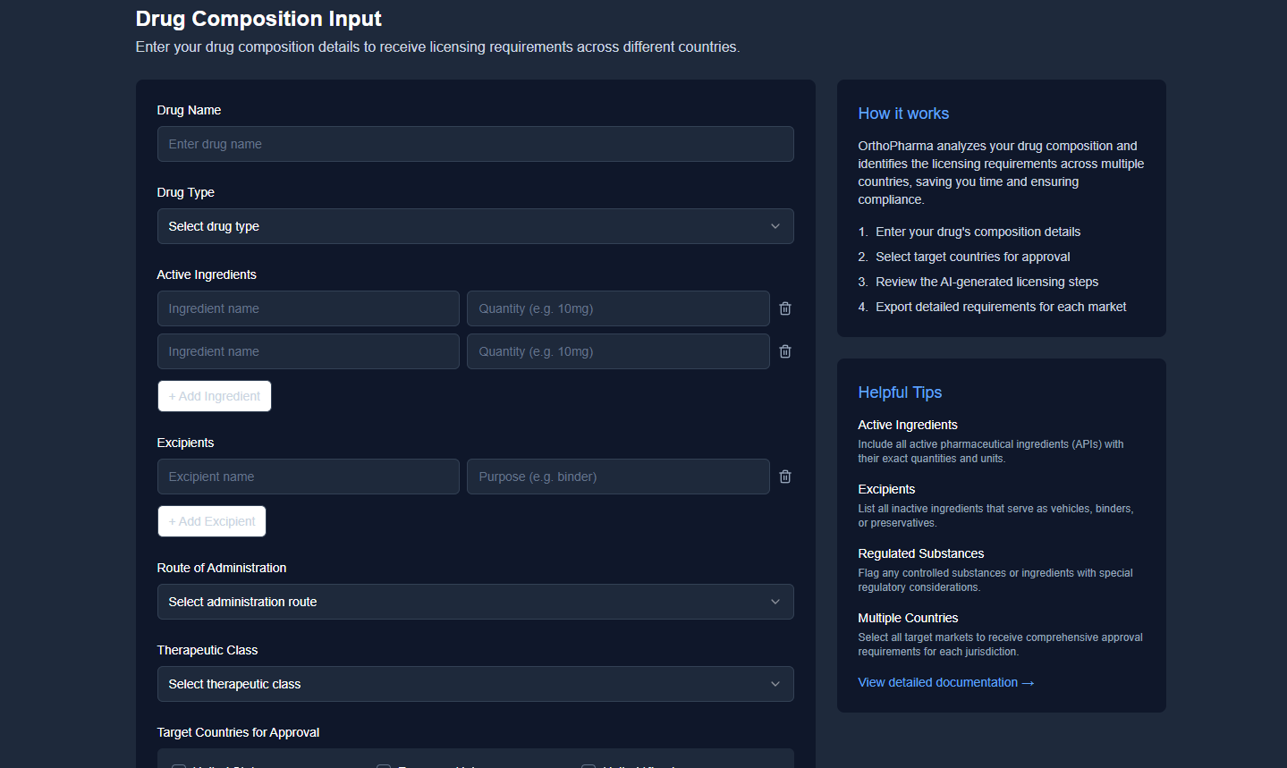Click the first Ingredient name field
Screen dimensions: 1287x768
pyautogui.click(x=309, y=308)
